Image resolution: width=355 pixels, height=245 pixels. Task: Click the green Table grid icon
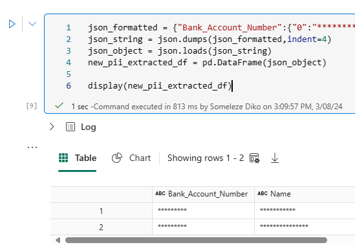pos(63,158)
